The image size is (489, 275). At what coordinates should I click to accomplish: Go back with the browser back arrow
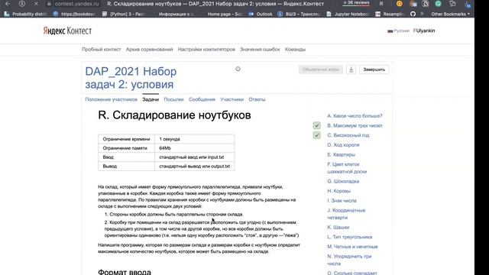(x=8, y=4)
